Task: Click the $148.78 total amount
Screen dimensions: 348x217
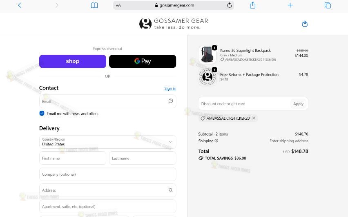Action: click(x=300, y=151)
